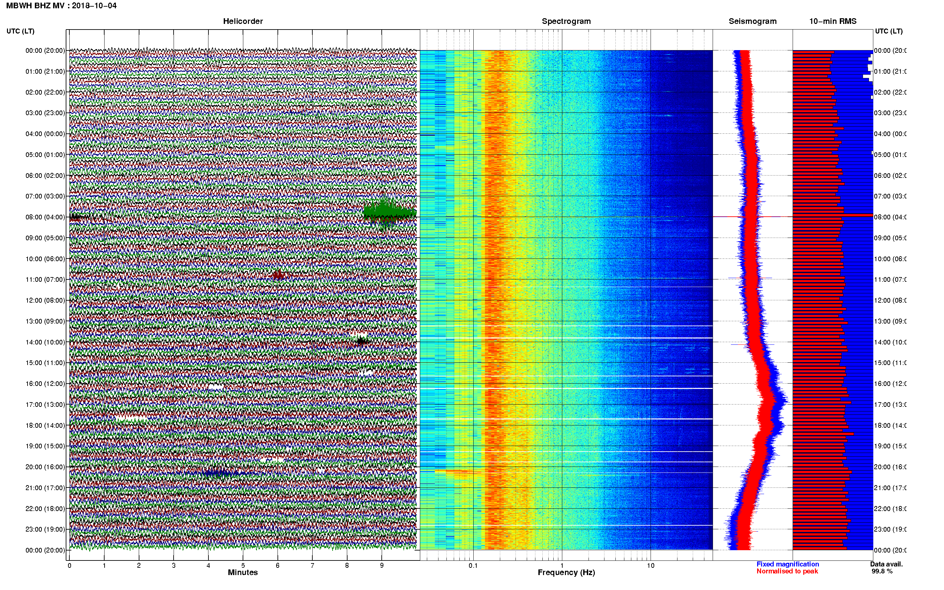Click left time label '06:00 (02:00)'
This screenshot has width=944, height=590.
[x=45, y=176]
